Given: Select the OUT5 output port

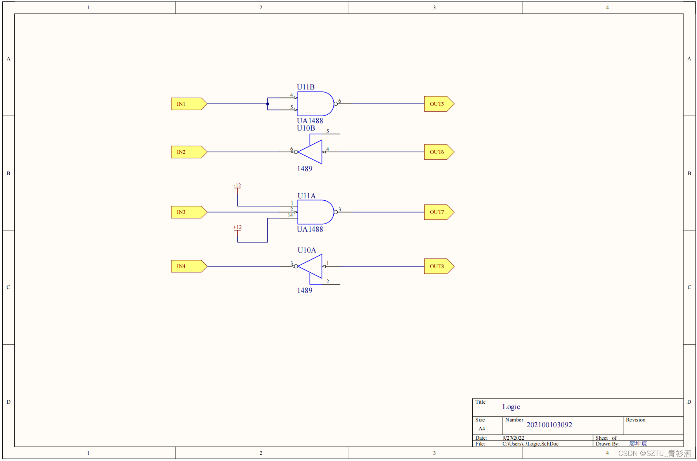Looking at the screenshot, I should coord(439,104).
